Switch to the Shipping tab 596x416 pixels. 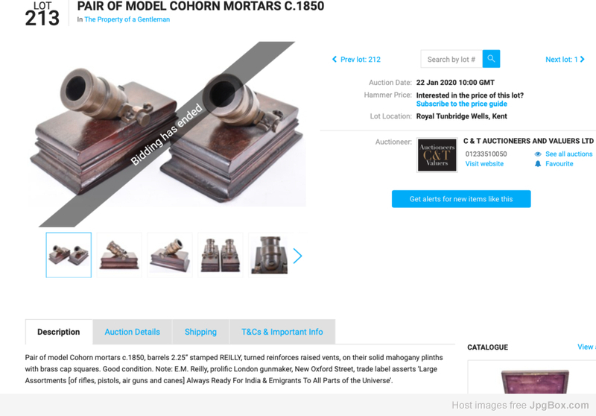pyautogui.click(x=200, y=332)
